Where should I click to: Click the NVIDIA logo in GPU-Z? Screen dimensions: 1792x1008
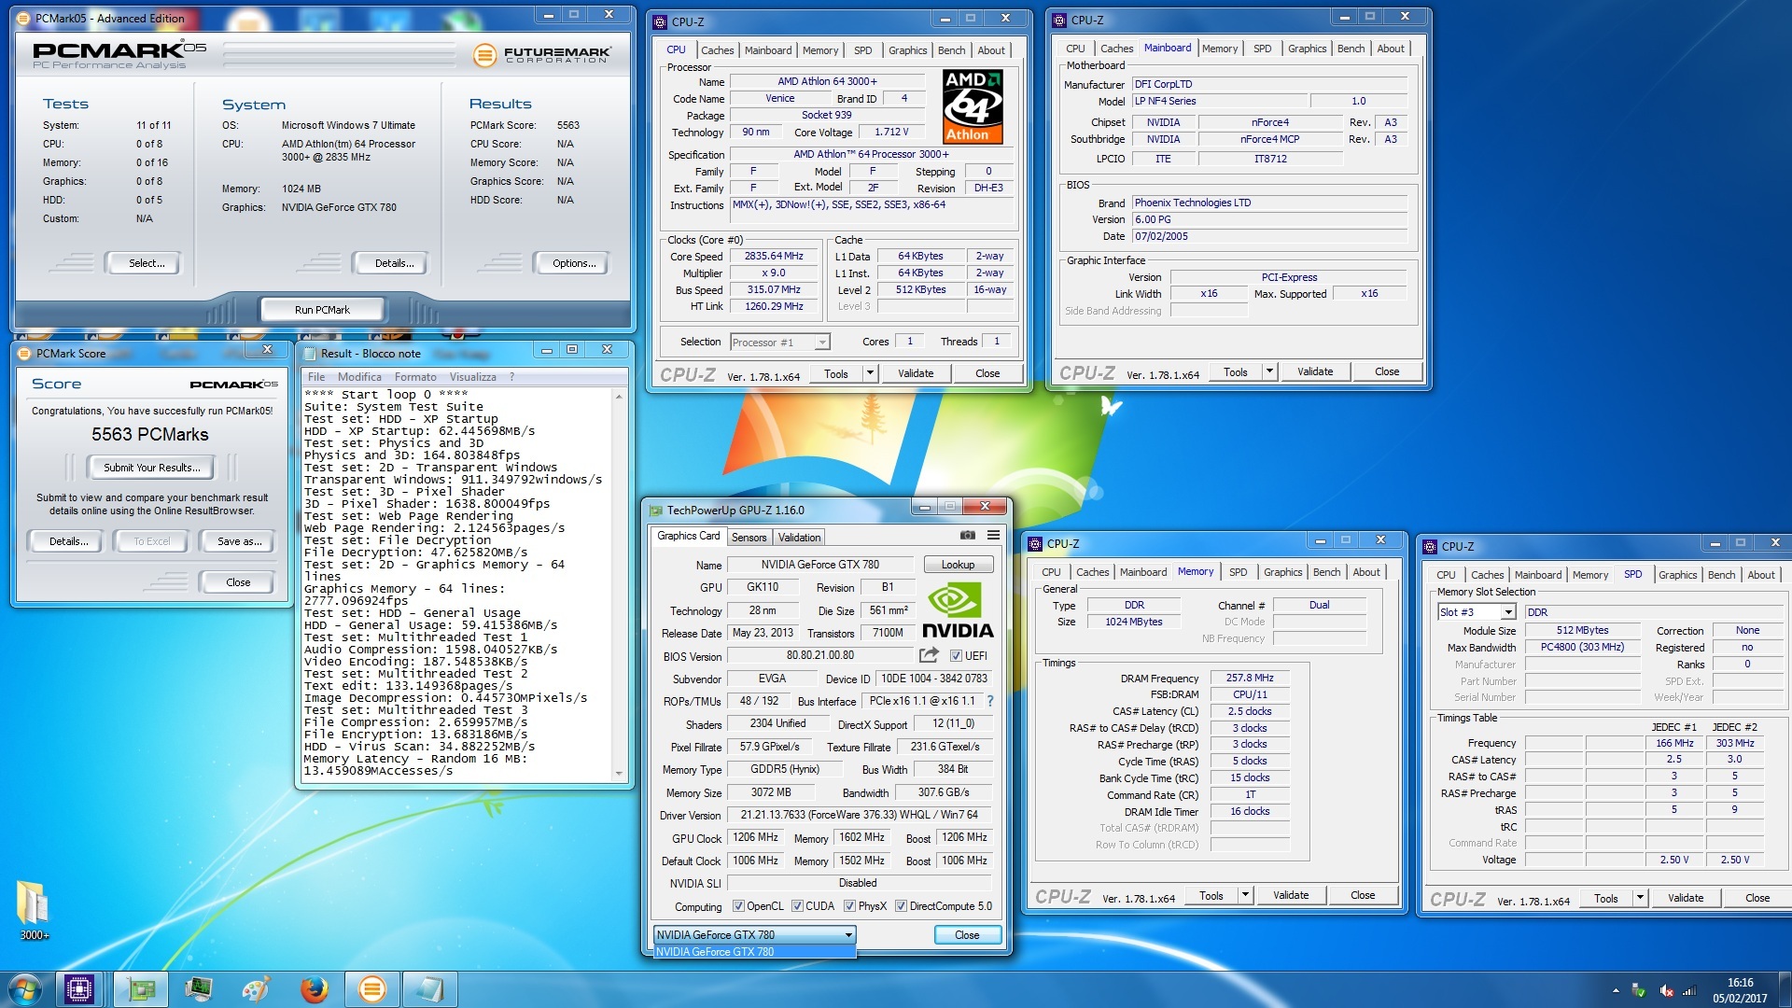958,610
